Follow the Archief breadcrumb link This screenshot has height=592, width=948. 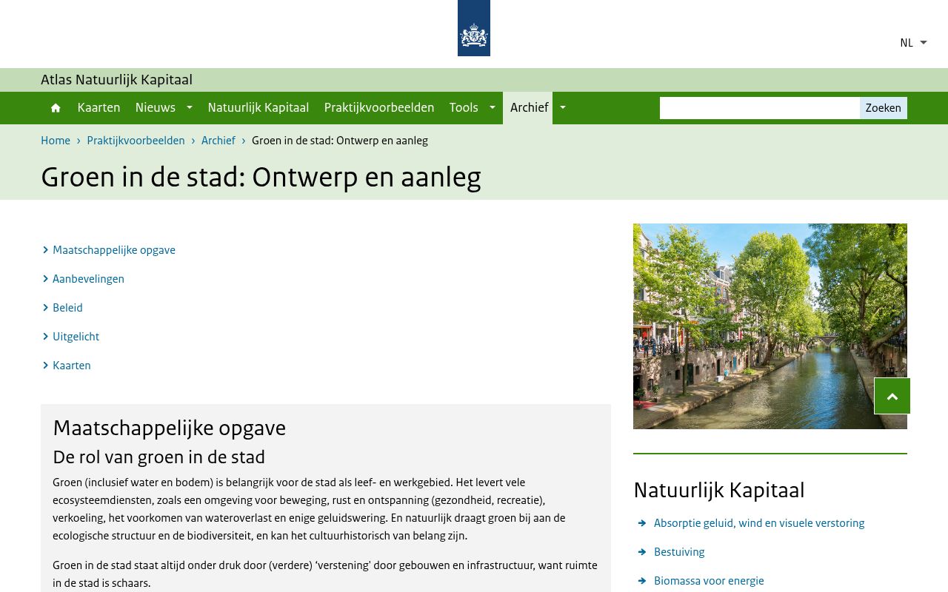pyautogui.click(x=218, y=141)
